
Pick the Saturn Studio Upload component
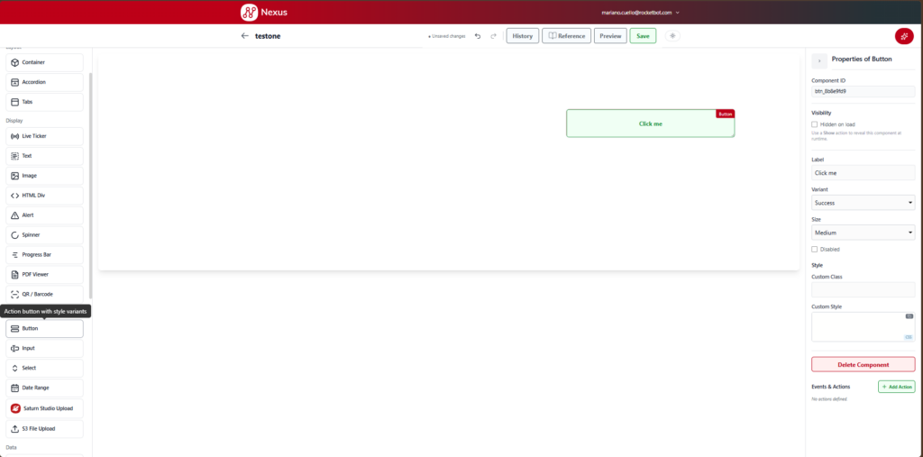pyautogui.click(x=45, y=408)
